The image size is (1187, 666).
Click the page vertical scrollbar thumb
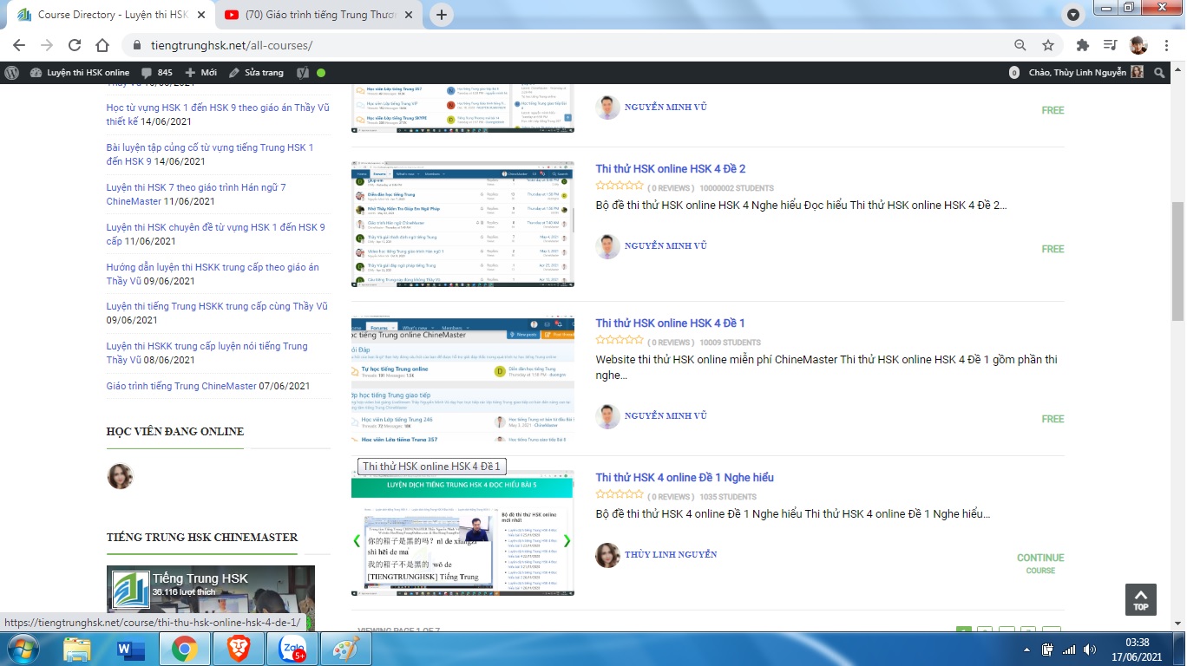point(1178,260)
